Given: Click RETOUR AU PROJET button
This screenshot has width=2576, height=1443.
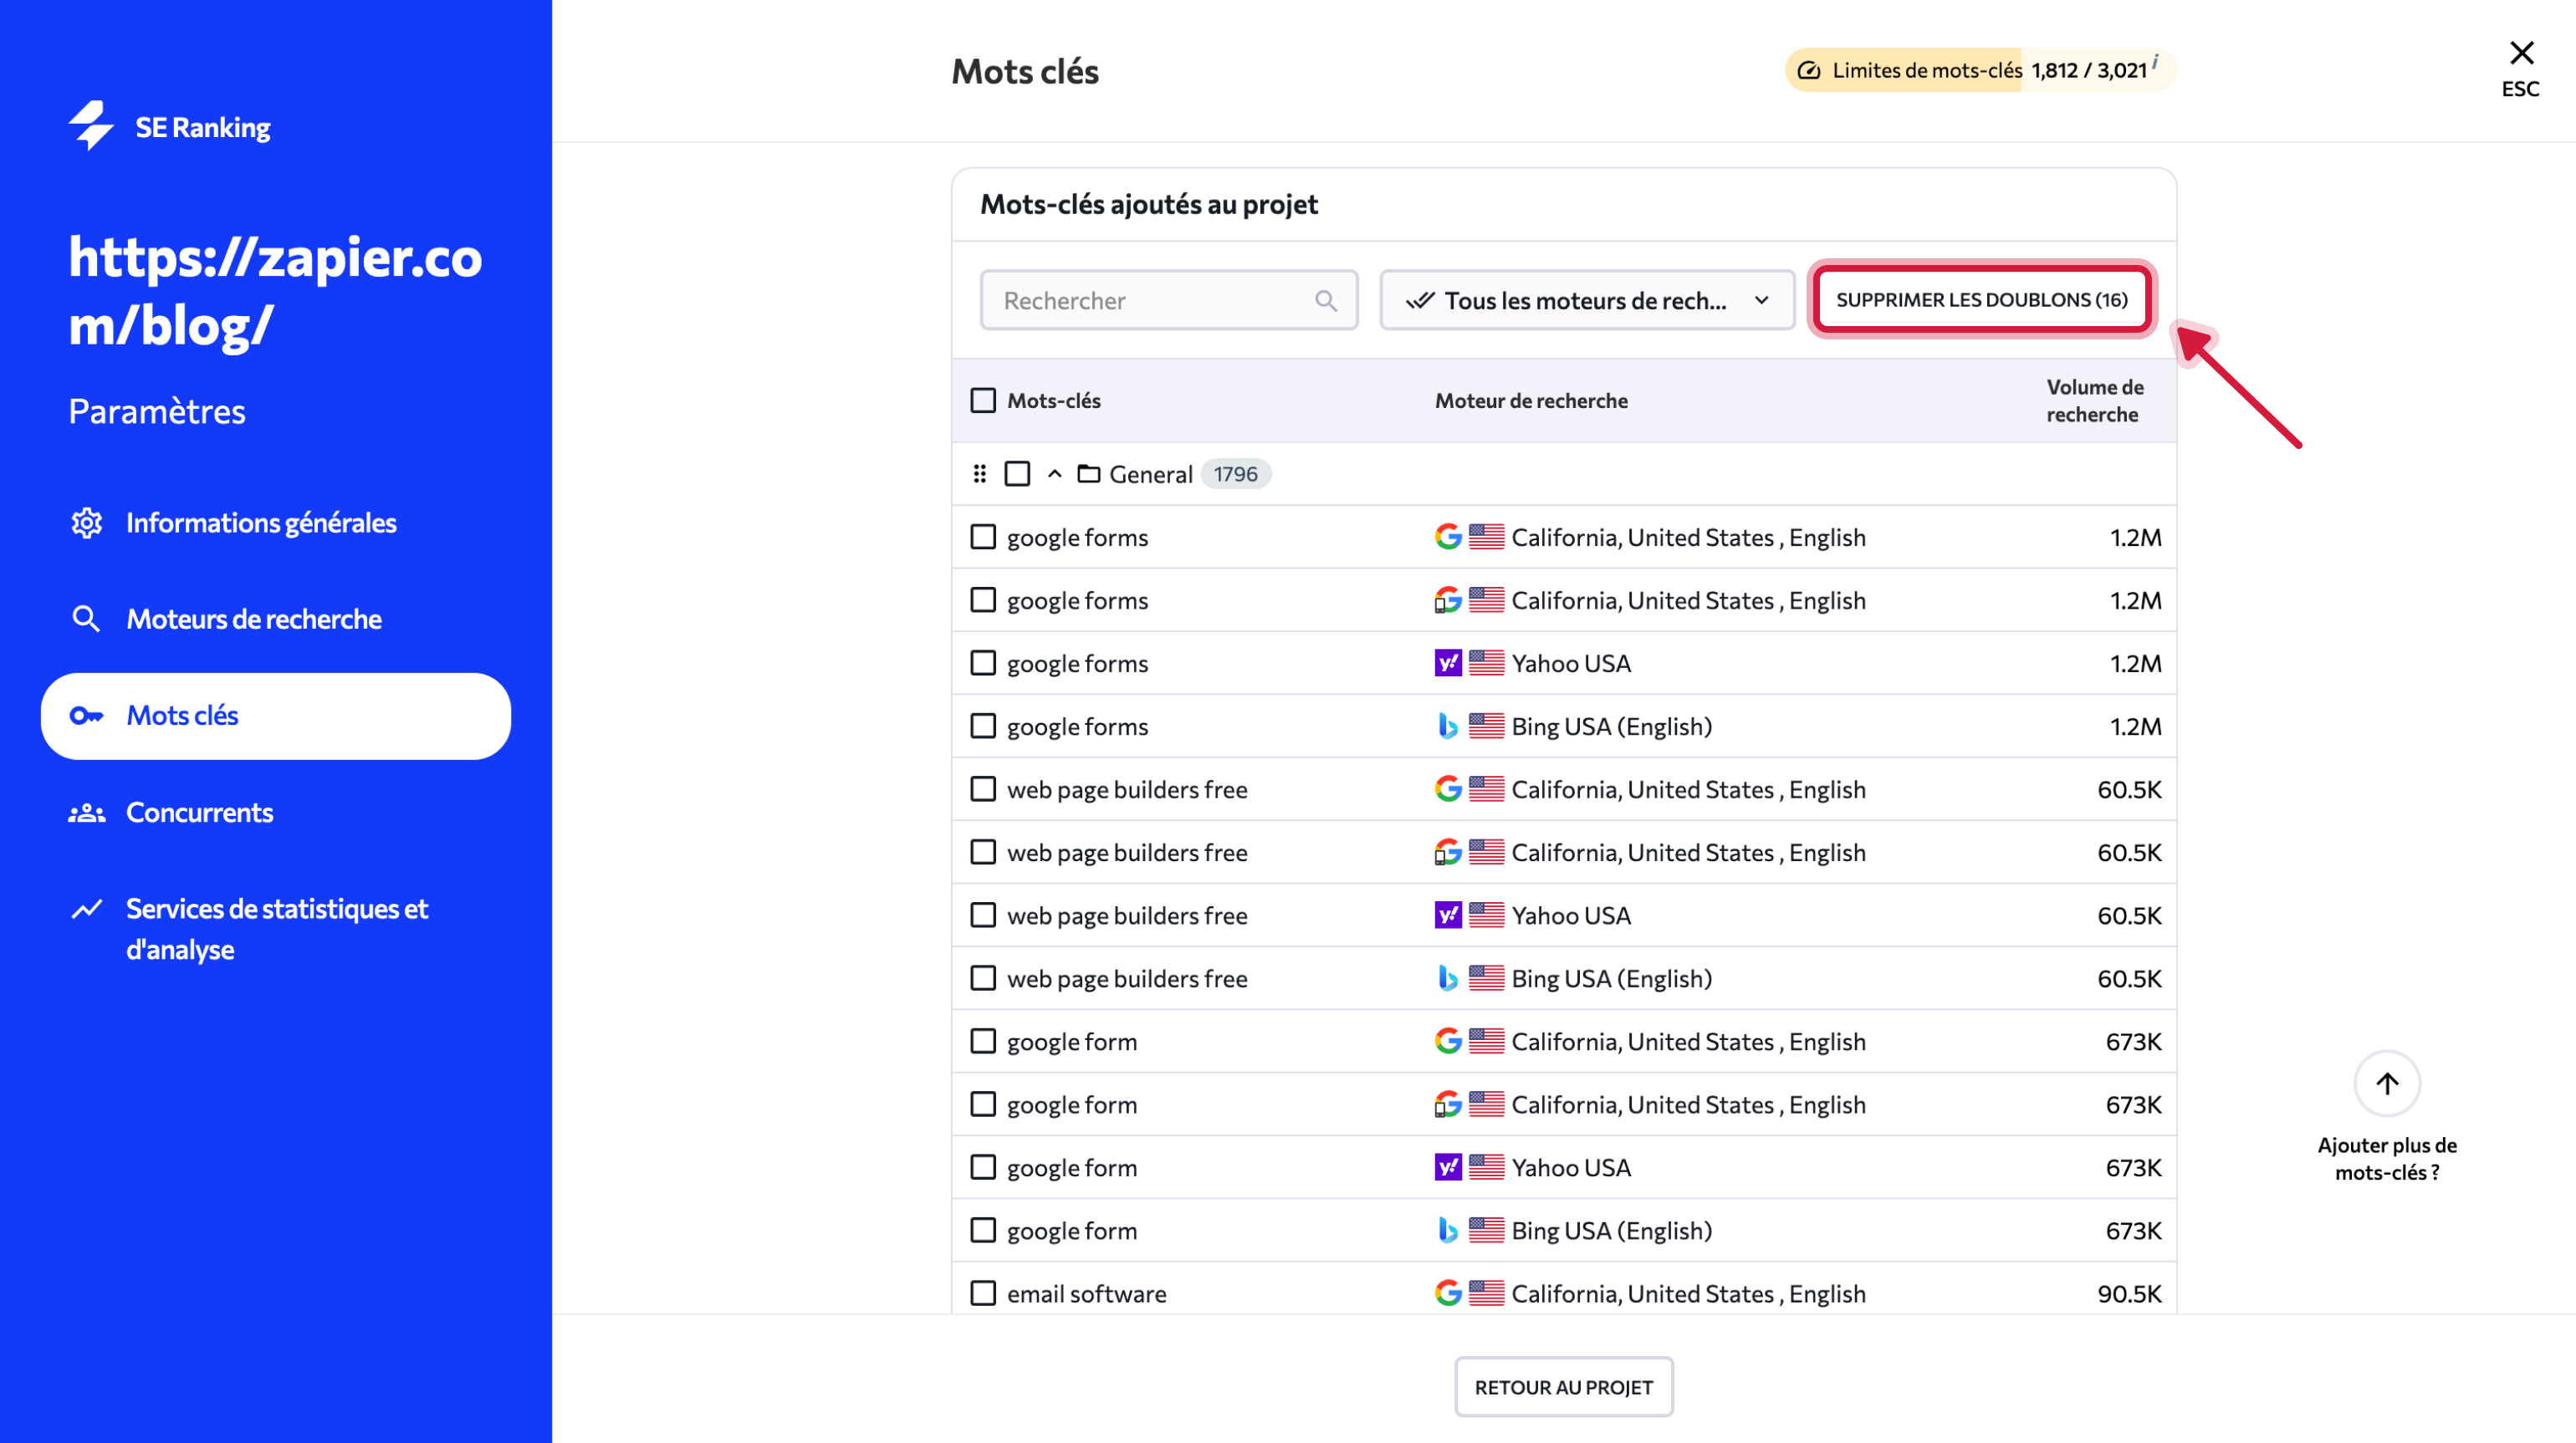Looking at the screenshot, I should 1563,1387.
